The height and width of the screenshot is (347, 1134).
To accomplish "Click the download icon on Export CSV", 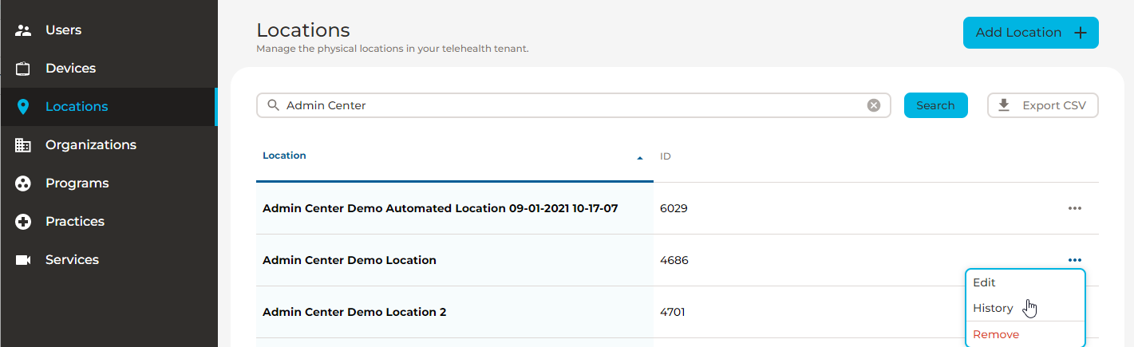I will coord(1004,105).
